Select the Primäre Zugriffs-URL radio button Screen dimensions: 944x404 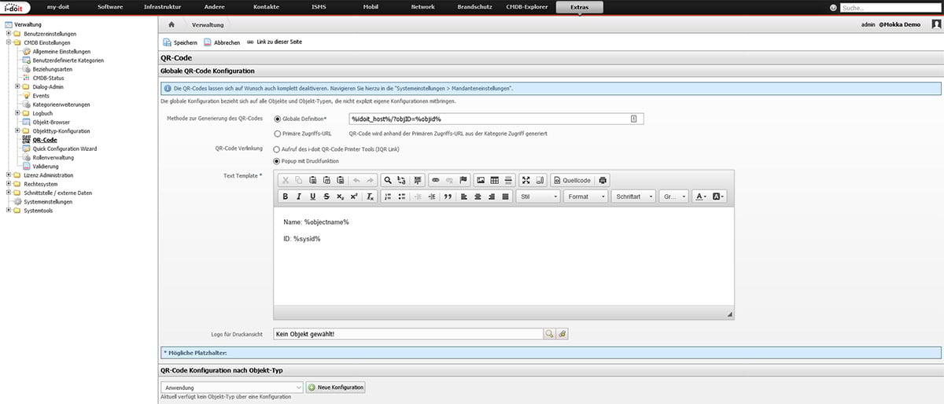coord(277,134)
